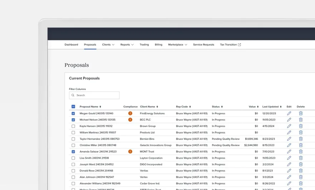The width and height of the screenshot is (315, 190).
Task: Edit the Christine Miller proposal
Action: click(289, 145)
